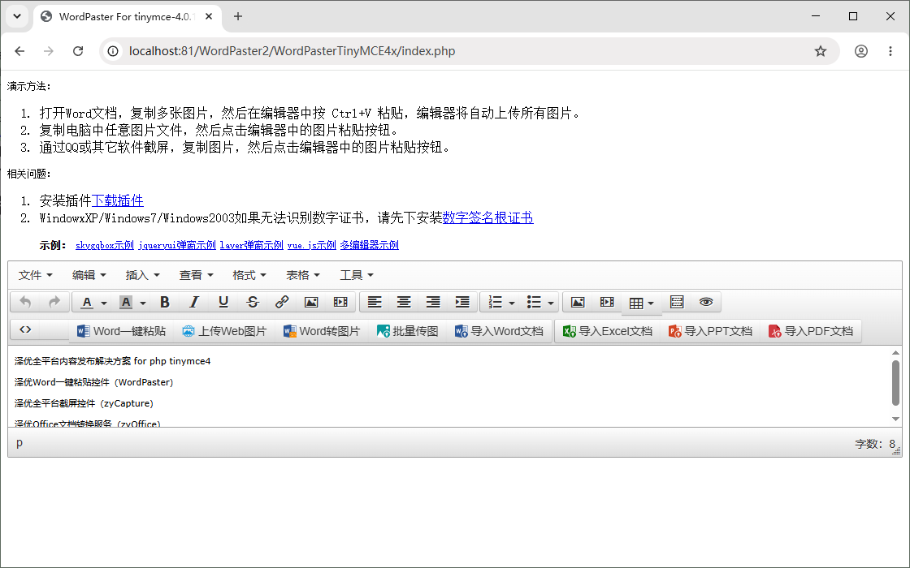Open the browser three-dot menu
Viewport: 910px width, 568px height.
coord(890,51)
